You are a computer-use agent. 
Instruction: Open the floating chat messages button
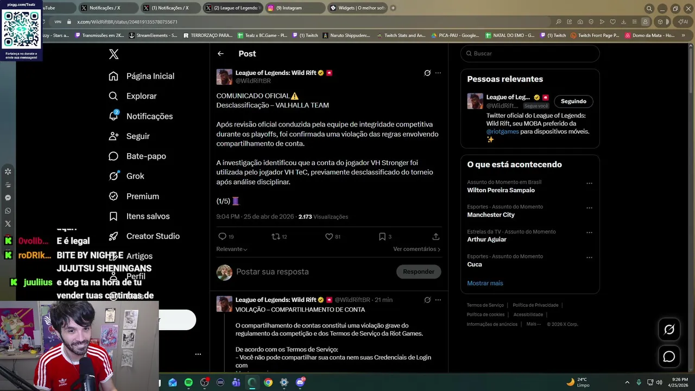point(669,356)
